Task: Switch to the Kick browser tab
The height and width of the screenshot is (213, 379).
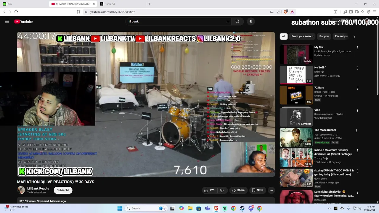Action: (25, 4)
